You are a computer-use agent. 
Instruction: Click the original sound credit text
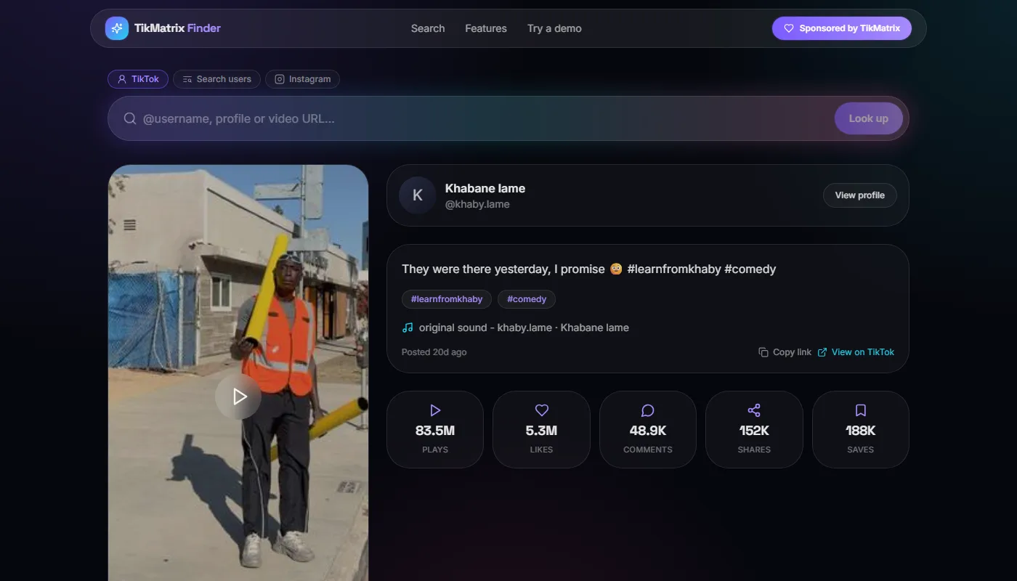coord(524,328)
